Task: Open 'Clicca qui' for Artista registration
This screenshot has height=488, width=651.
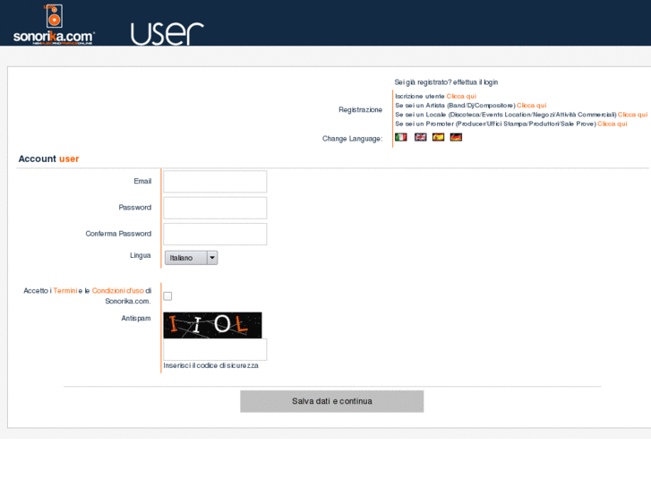Action: [x=531, y=106]
